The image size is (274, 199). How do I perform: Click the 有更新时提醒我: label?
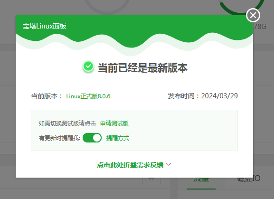(x=59, y=138)
